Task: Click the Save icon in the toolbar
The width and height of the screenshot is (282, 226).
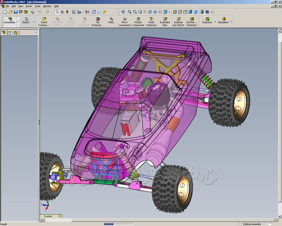Action: click(x=16, y=12)
